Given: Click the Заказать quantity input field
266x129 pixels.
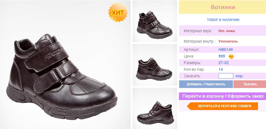Looking at the screenshot, I should [226, 76].
